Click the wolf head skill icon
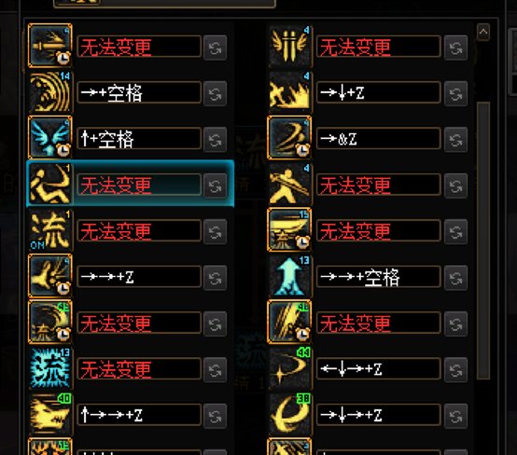This screenshot has height=455, width=517. (50, 414)
